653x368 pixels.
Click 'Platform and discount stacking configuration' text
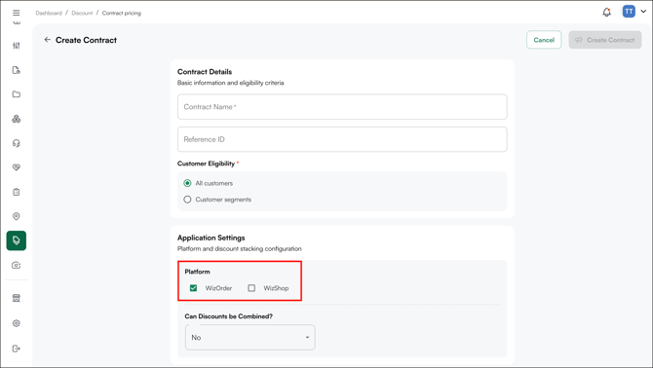[x=240, y=248]
